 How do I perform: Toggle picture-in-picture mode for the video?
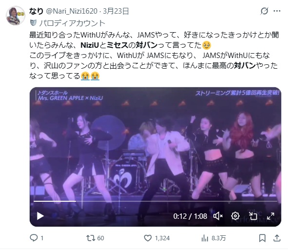pyautogui.click(x=253, y=216)
